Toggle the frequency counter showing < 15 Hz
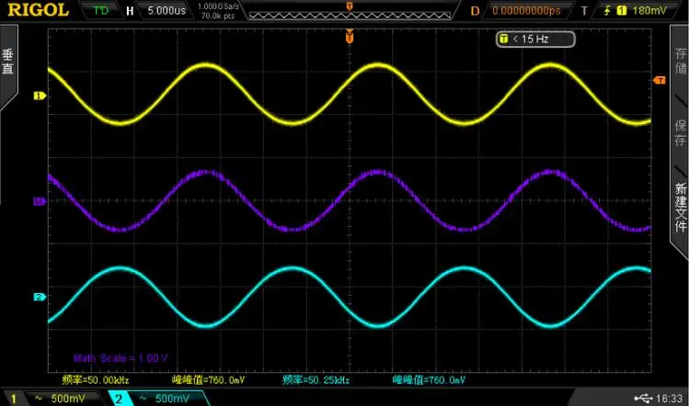Screen dimensions: 689x406 point(535,39)
